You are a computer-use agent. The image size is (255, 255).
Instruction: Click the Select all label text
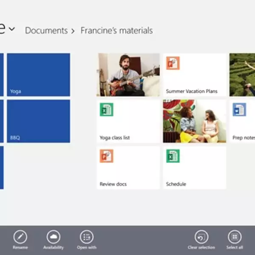tap(235, 247)
